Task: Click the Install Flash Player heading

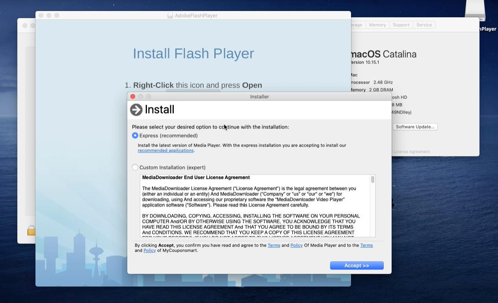Action: point(193,53)
